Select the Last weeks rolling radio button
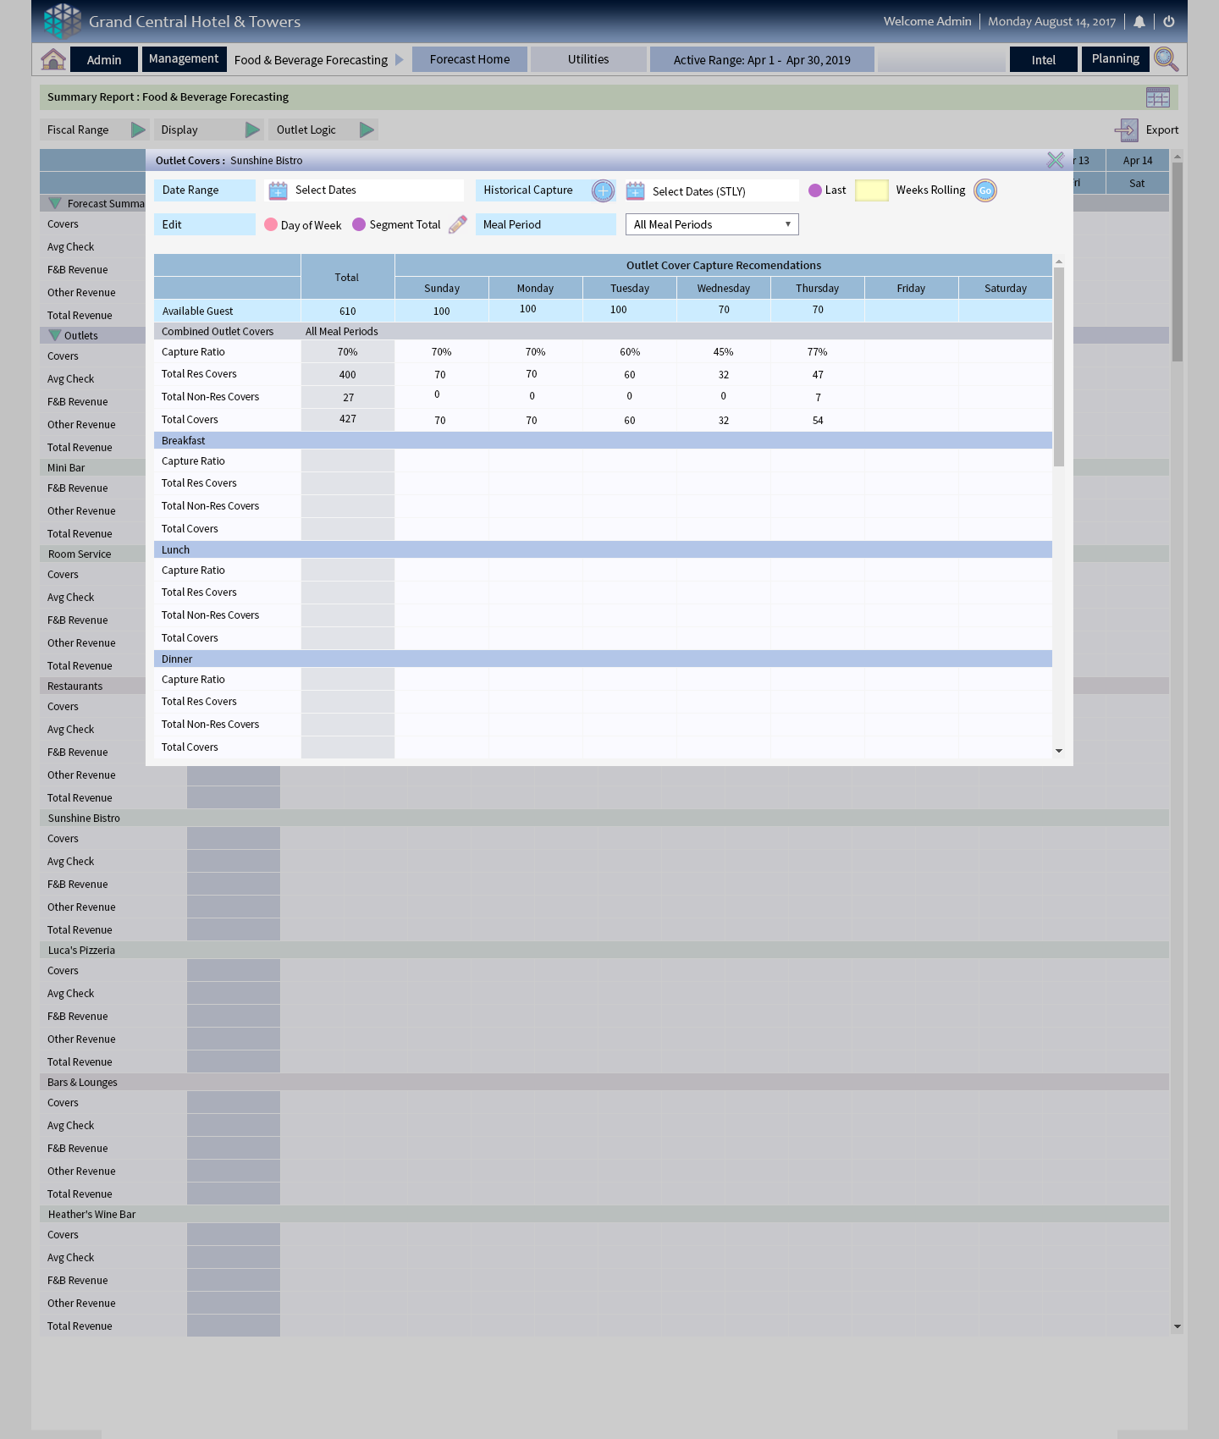This screenshot has width=1219, height=1439. pyautogui.click(x=815, y=191)
